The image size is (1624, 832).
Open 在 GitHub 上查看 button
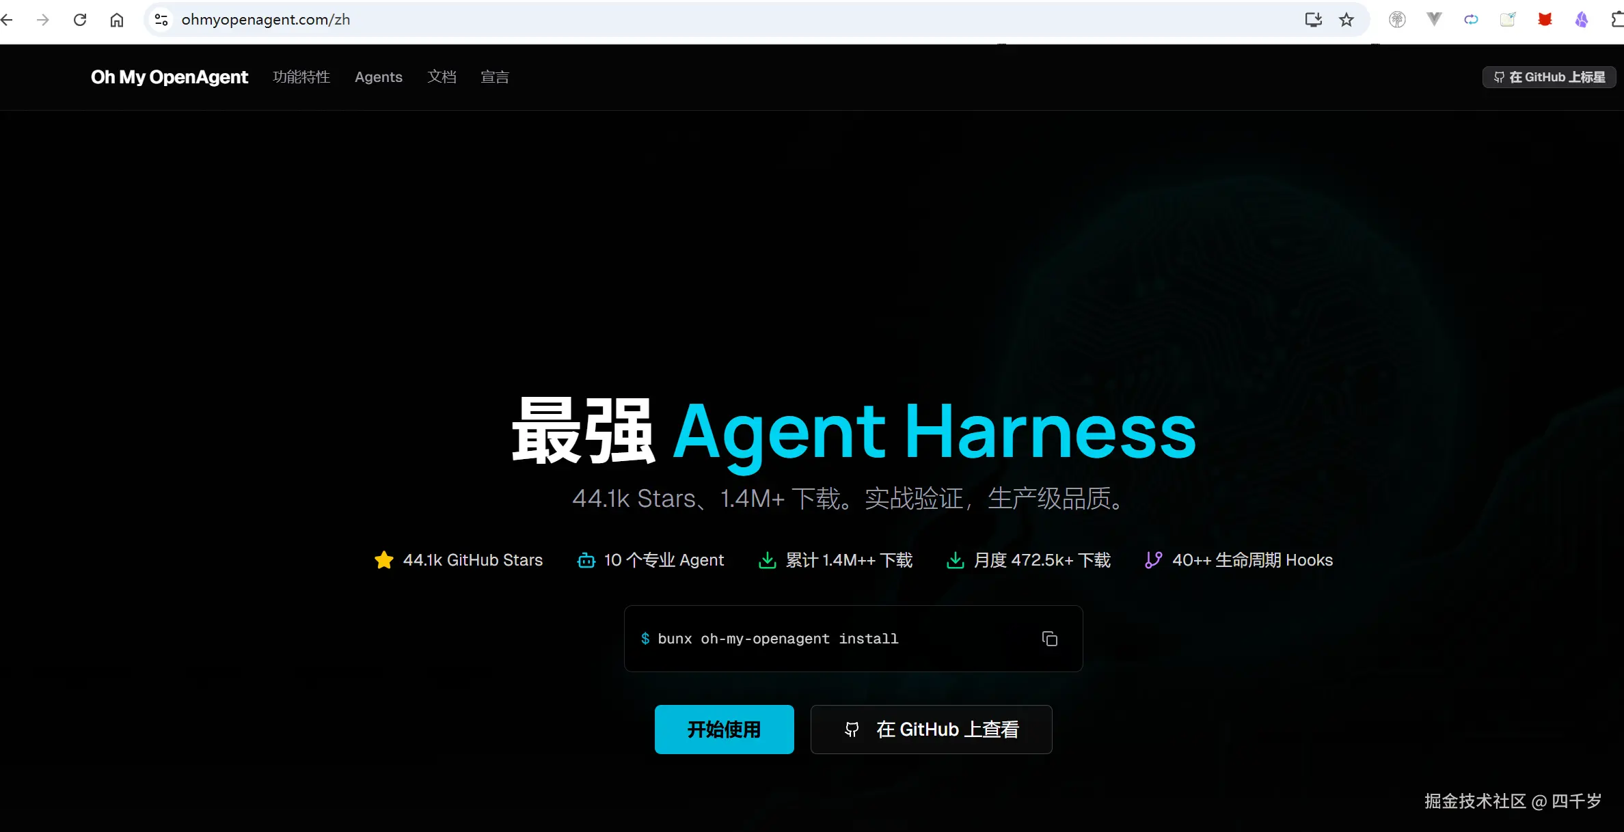(x=931, y=729)
